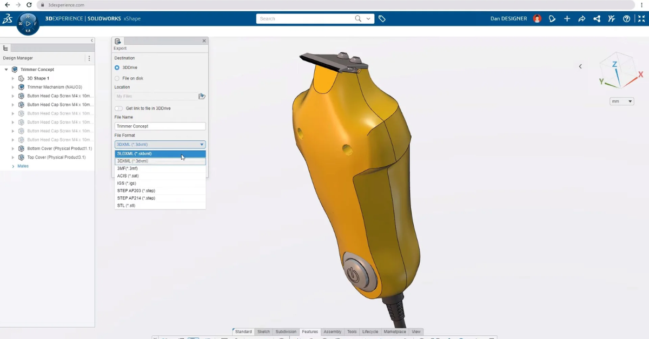Image resolution: width=649 pixels, height=339 pixels.
Task: Click the 3DEXPERIENCE compass icon
Action: (28, 24)
